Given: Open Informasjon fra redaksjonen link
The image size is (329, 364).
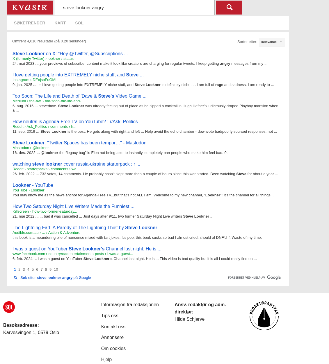Looking at the screenshot, I should [x=130, y=304].
